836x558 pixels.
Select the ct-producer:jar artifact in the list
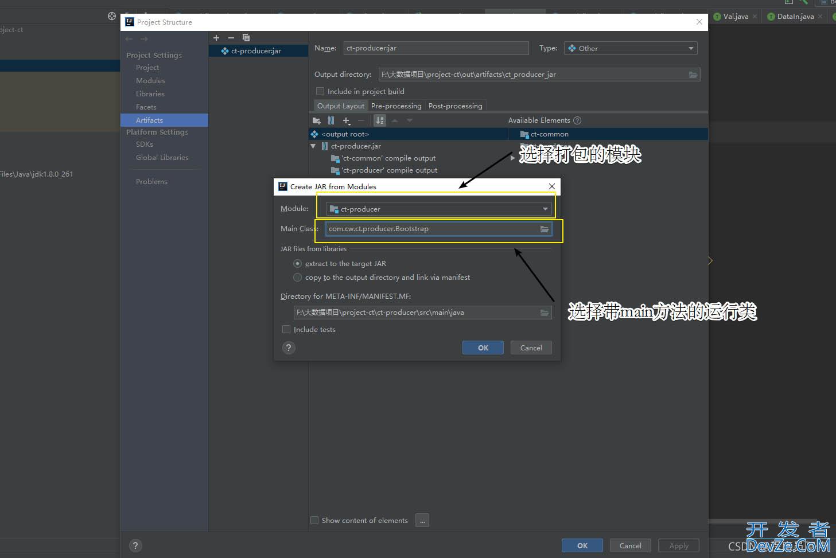tap(259, 51)
